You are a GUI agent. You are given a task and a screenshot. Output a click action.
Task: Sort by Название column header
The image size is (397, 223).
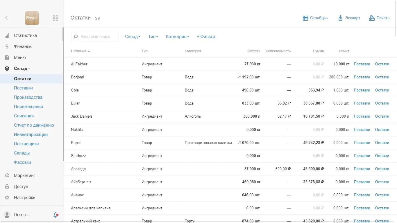[x=80, y=51]
